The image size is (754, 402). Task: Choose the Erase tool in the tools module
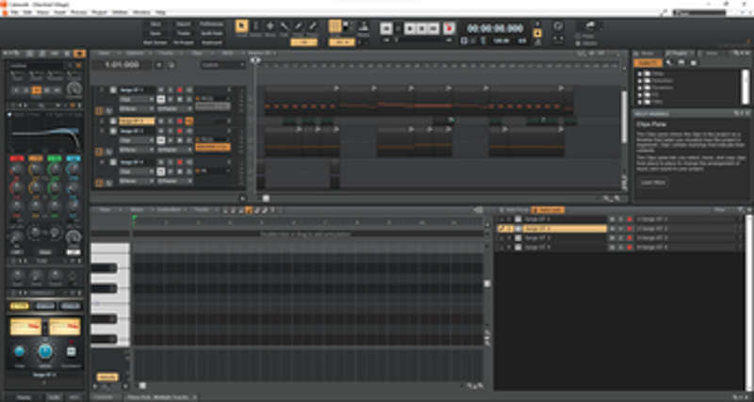click(x=313, y=26)
